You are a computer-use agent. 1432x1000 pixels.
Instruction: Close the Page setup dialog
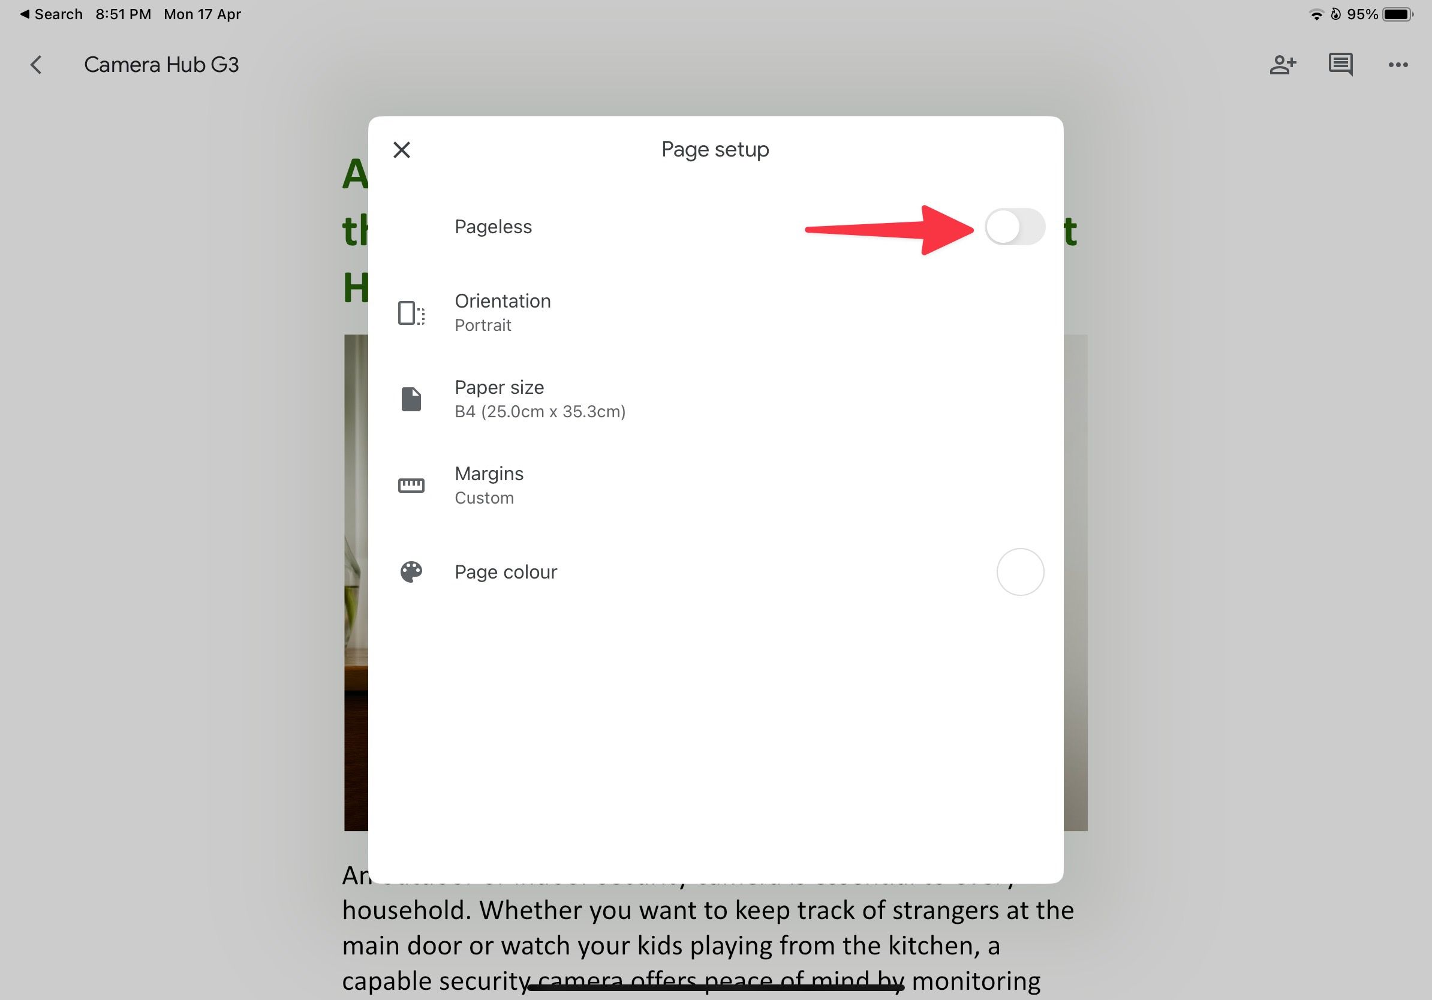click(x=402, y=149)
